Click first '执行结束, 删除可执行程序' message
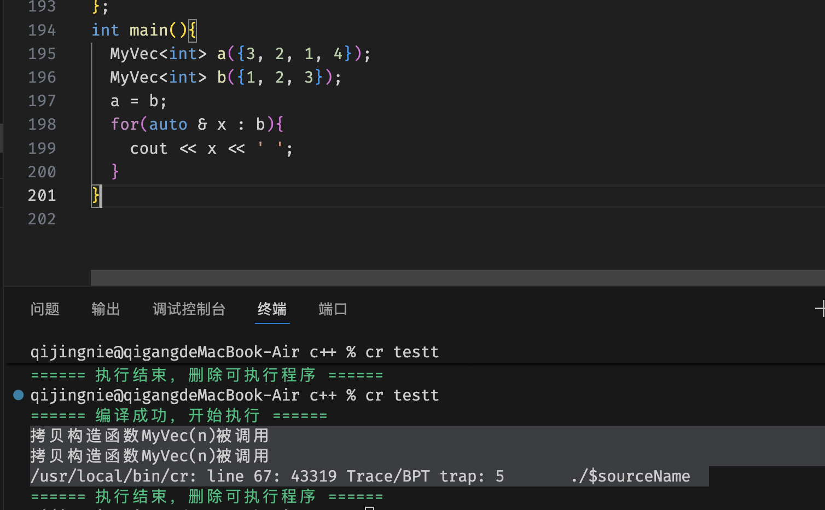Image resolution: width=825 pixels, height=510 pixels. point(207,375)
